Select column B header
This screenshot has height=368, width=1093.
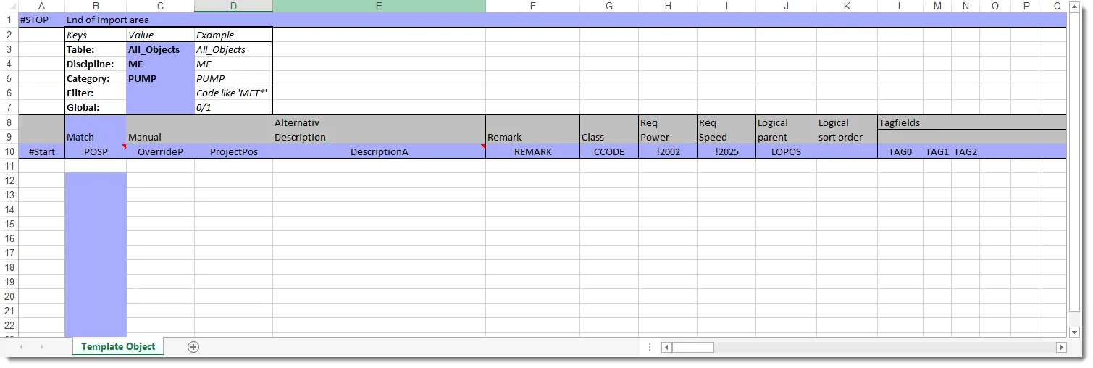pos(96,6)
